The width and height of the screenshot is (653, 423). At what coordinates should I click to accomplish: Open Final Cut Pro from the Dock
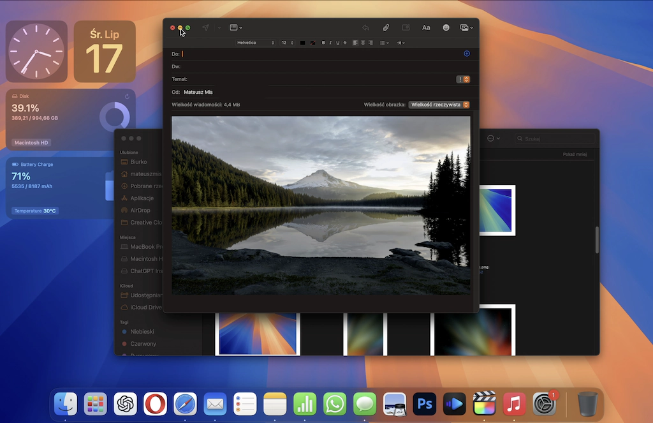pos(485,404)
